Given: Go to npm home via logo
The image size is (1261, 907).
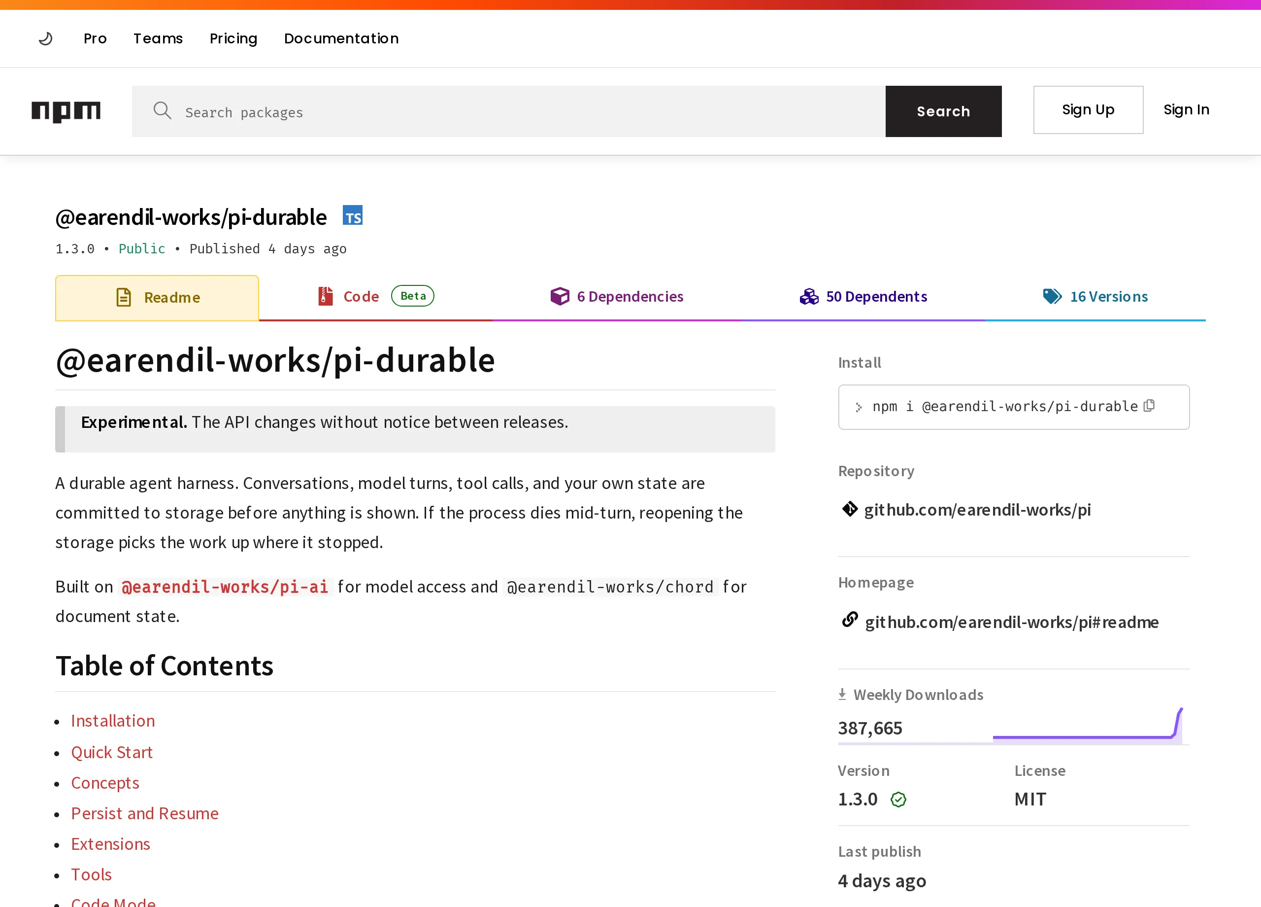Looking at the screenshot, I should 66,111.
